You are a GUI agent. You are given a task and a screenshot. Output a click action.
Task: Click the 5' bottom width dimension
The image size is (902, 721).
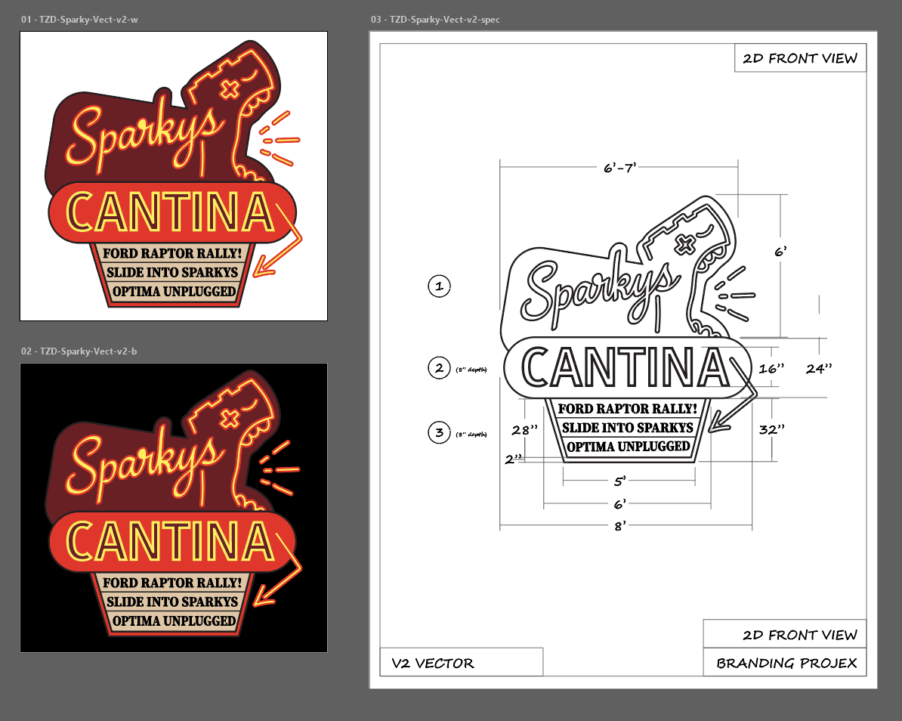pyautogui.click(x=619, y=481)
